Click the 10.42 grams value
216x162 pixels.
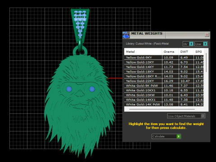(168, 62)
